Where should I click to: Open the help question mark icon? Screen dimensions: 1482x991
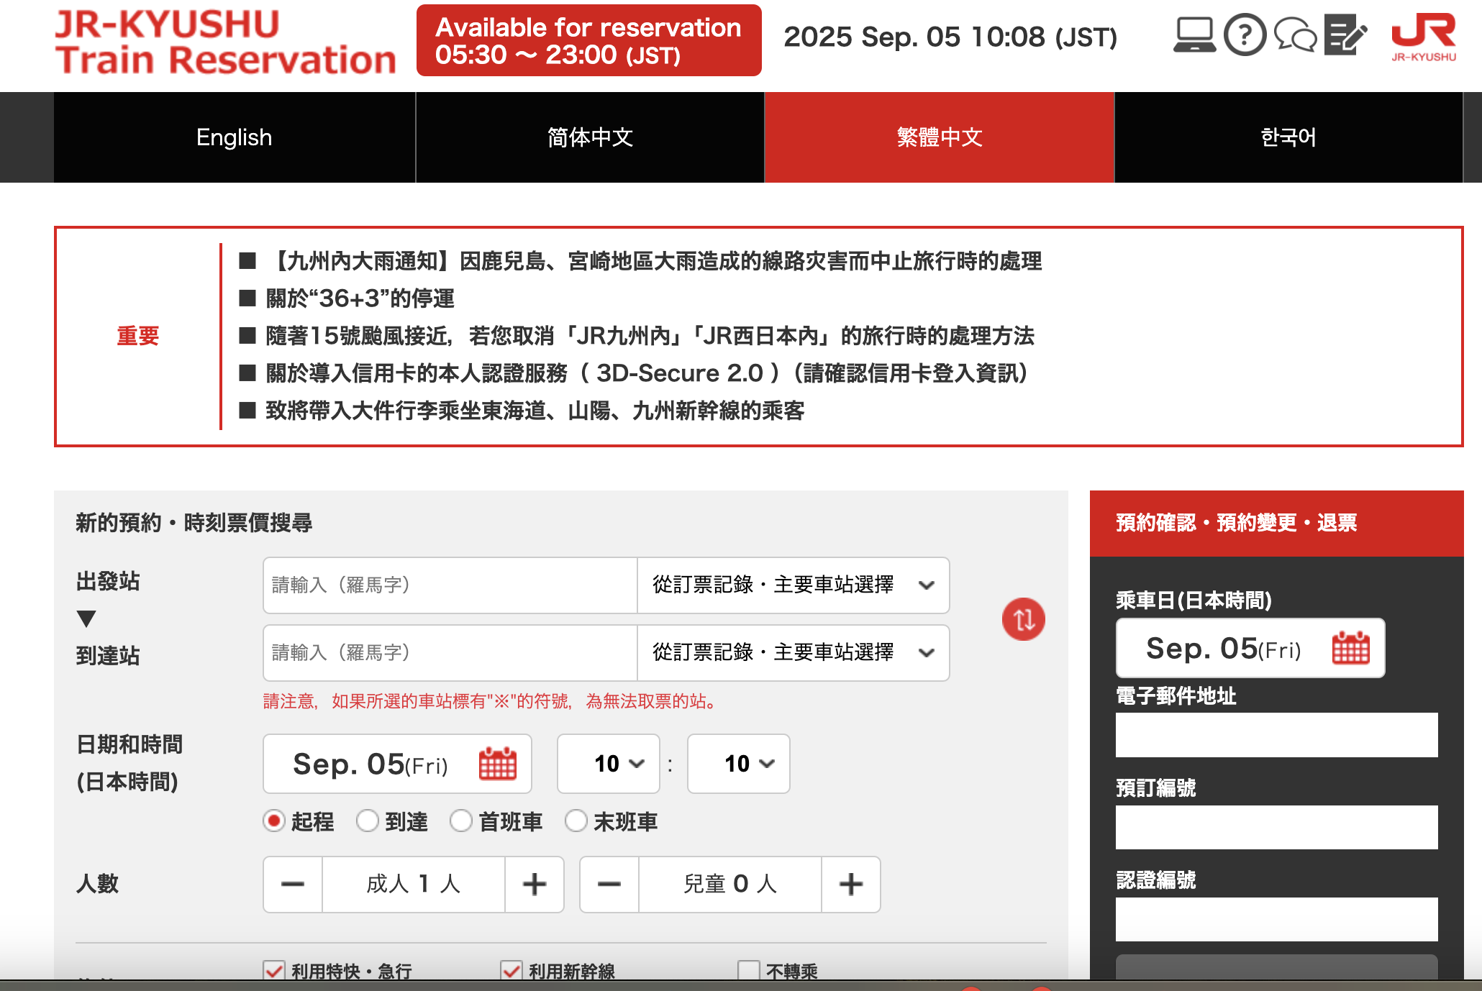pos(1245,35)
